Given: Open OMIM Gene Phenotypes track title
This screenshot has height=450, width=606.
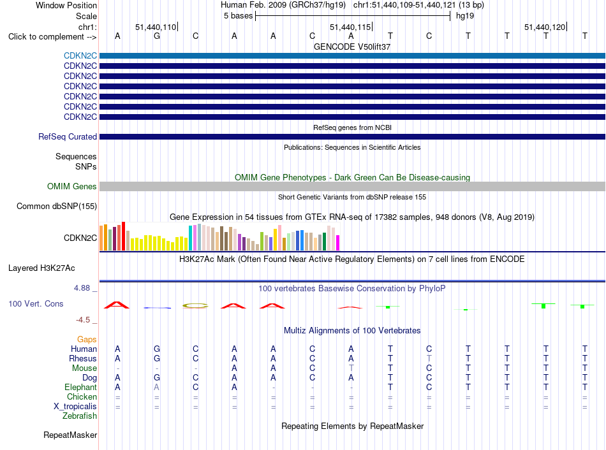Looking at the screenshot, I should click(352, 177).
